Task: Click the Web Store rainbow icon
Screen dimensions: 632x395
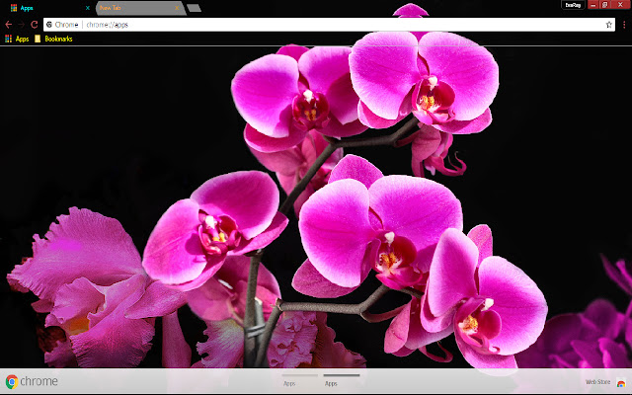Action: click(619, 383)
